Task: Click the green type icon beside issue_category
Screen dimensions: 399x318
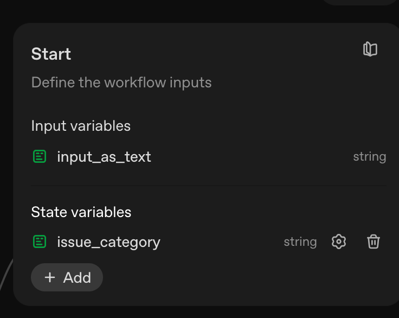Action: click(x=40, y=242)
